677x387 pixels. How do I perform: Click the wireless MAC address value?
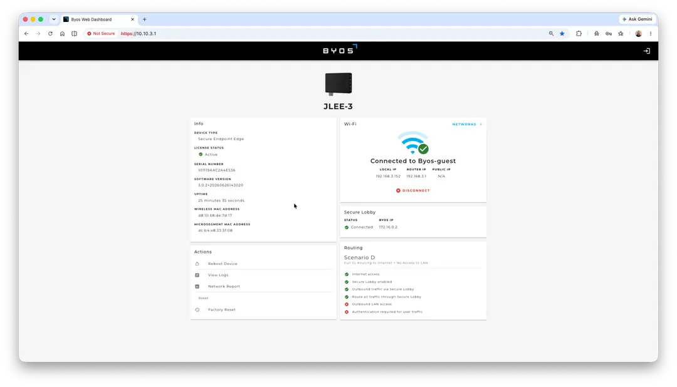pyautogui.click(x=215, y=215)
